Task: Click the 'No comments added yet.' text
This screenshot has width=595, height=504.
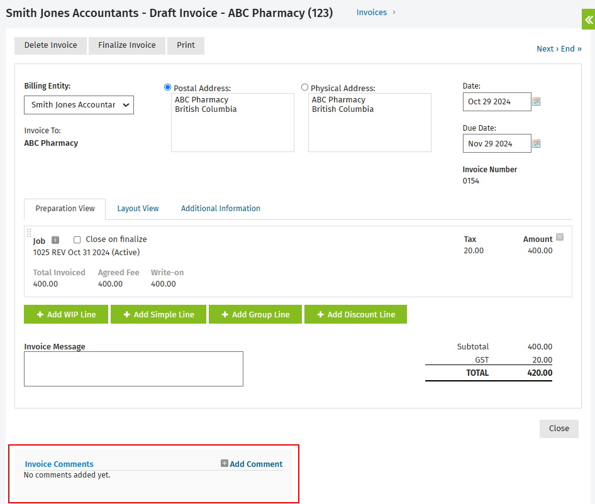Action: coord(67,475)
